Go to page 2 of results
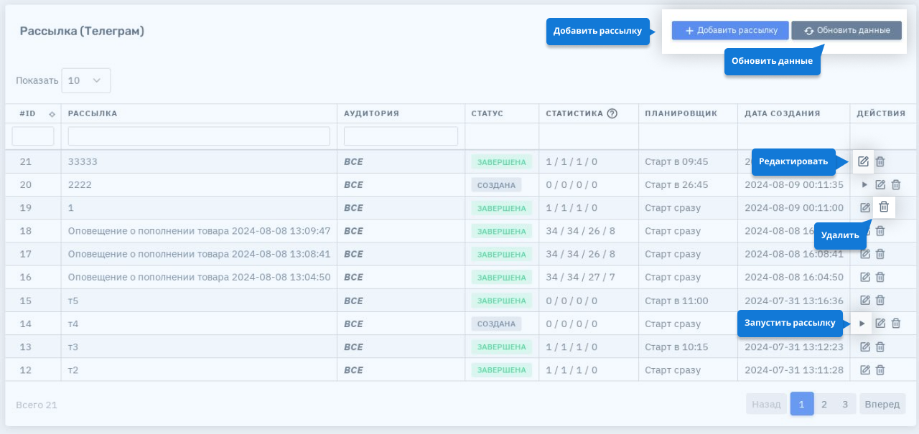Screen dimensions: 919x434 [x=824, y=404]
